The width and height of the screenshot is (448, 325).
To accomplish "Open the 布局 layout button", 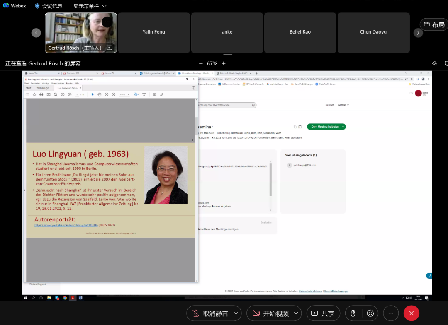I will (434, 25).
